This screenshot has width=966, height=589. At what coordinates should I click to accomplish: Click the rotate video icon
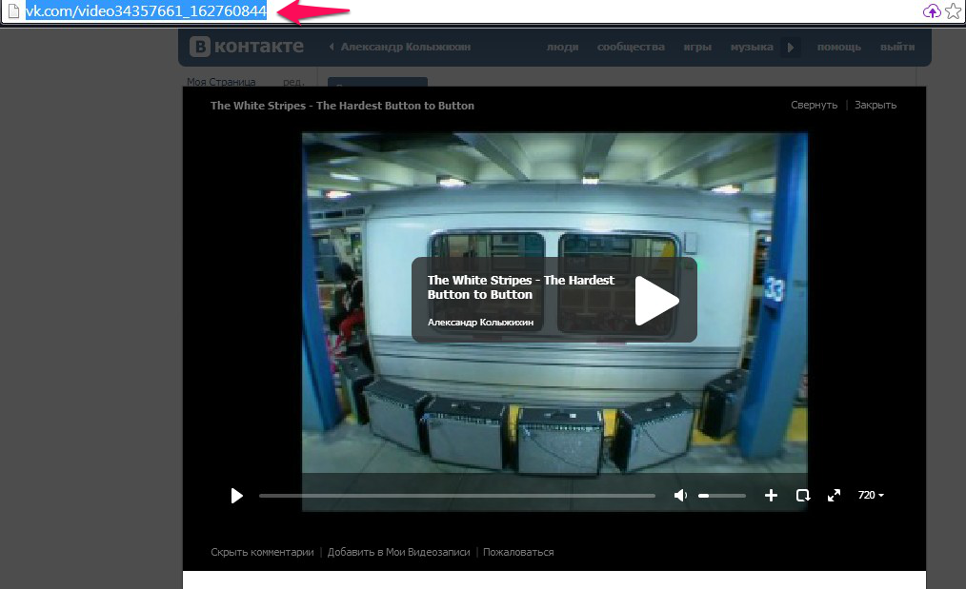(803, 496)
